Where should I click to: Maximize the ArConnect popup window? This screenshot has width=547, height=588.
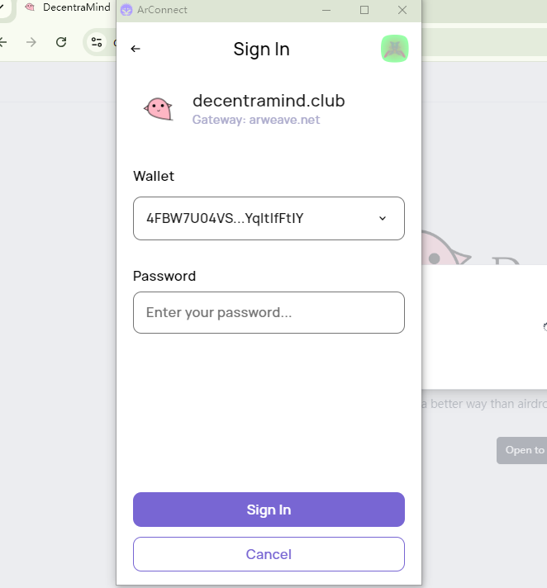(364, 10)
